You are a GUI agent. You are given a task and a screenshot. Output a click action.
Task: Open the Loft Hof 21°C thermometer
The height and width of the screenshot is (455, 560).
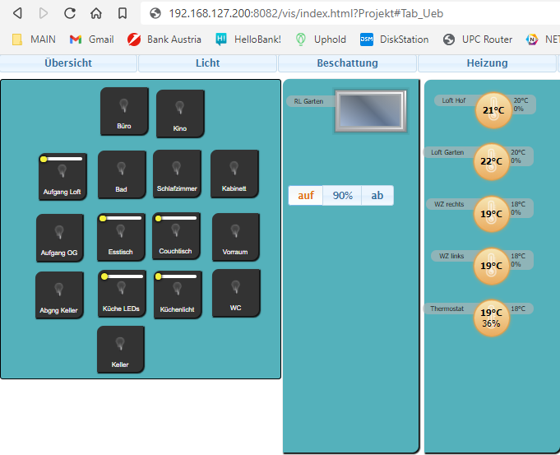tap(493, 110)
